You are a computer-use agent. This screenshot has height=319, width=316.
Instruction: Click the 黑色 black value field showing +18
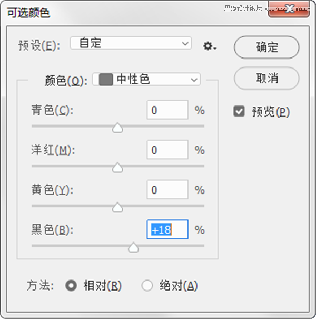click(x=167, y=229)
